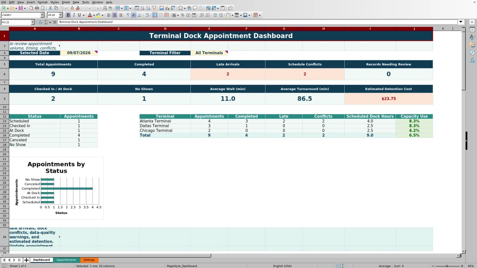Click in the formula input line

(x=258, y=22)
